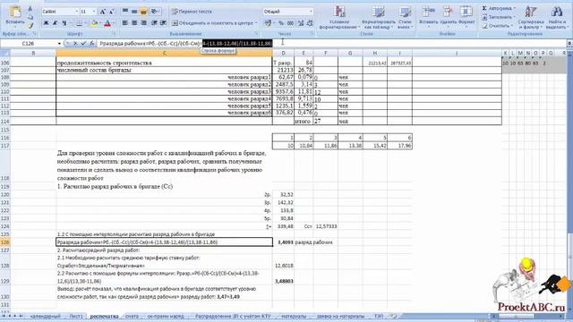Click the AutoSum (Автосумма) button

click(x=499, y=8)
